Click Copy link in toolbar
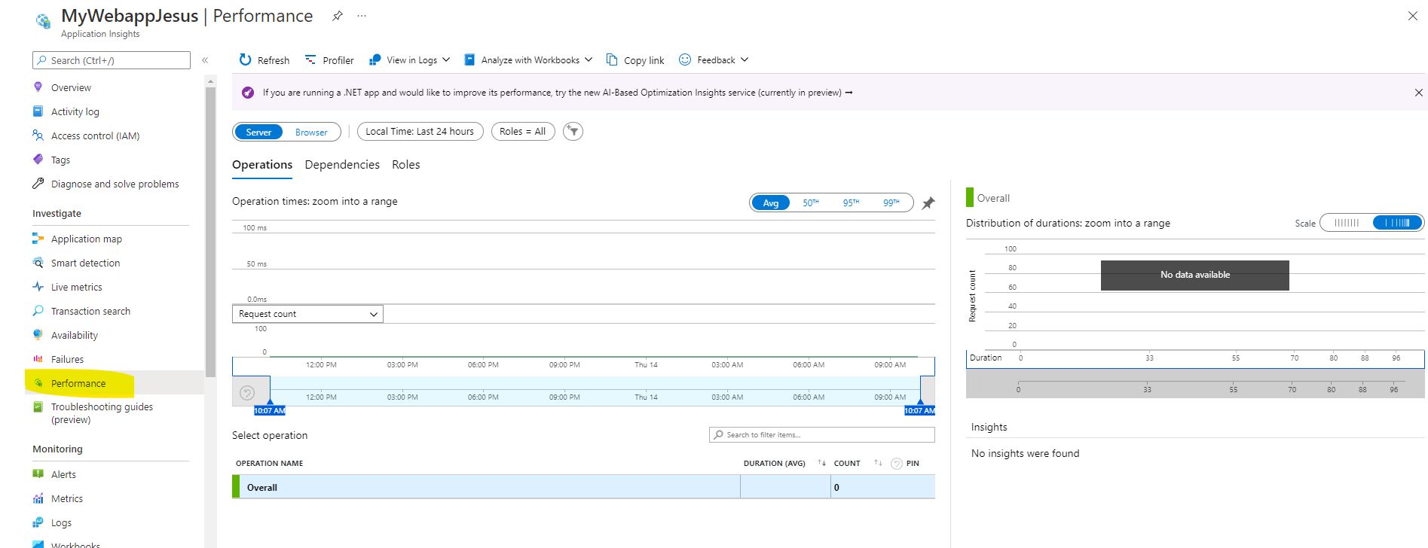Screen dimensions: 1428x548 [x=635, y=60]
